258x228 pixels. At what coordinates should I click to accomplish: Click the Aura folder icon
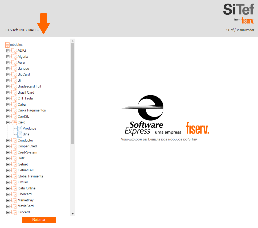(14, 63)
